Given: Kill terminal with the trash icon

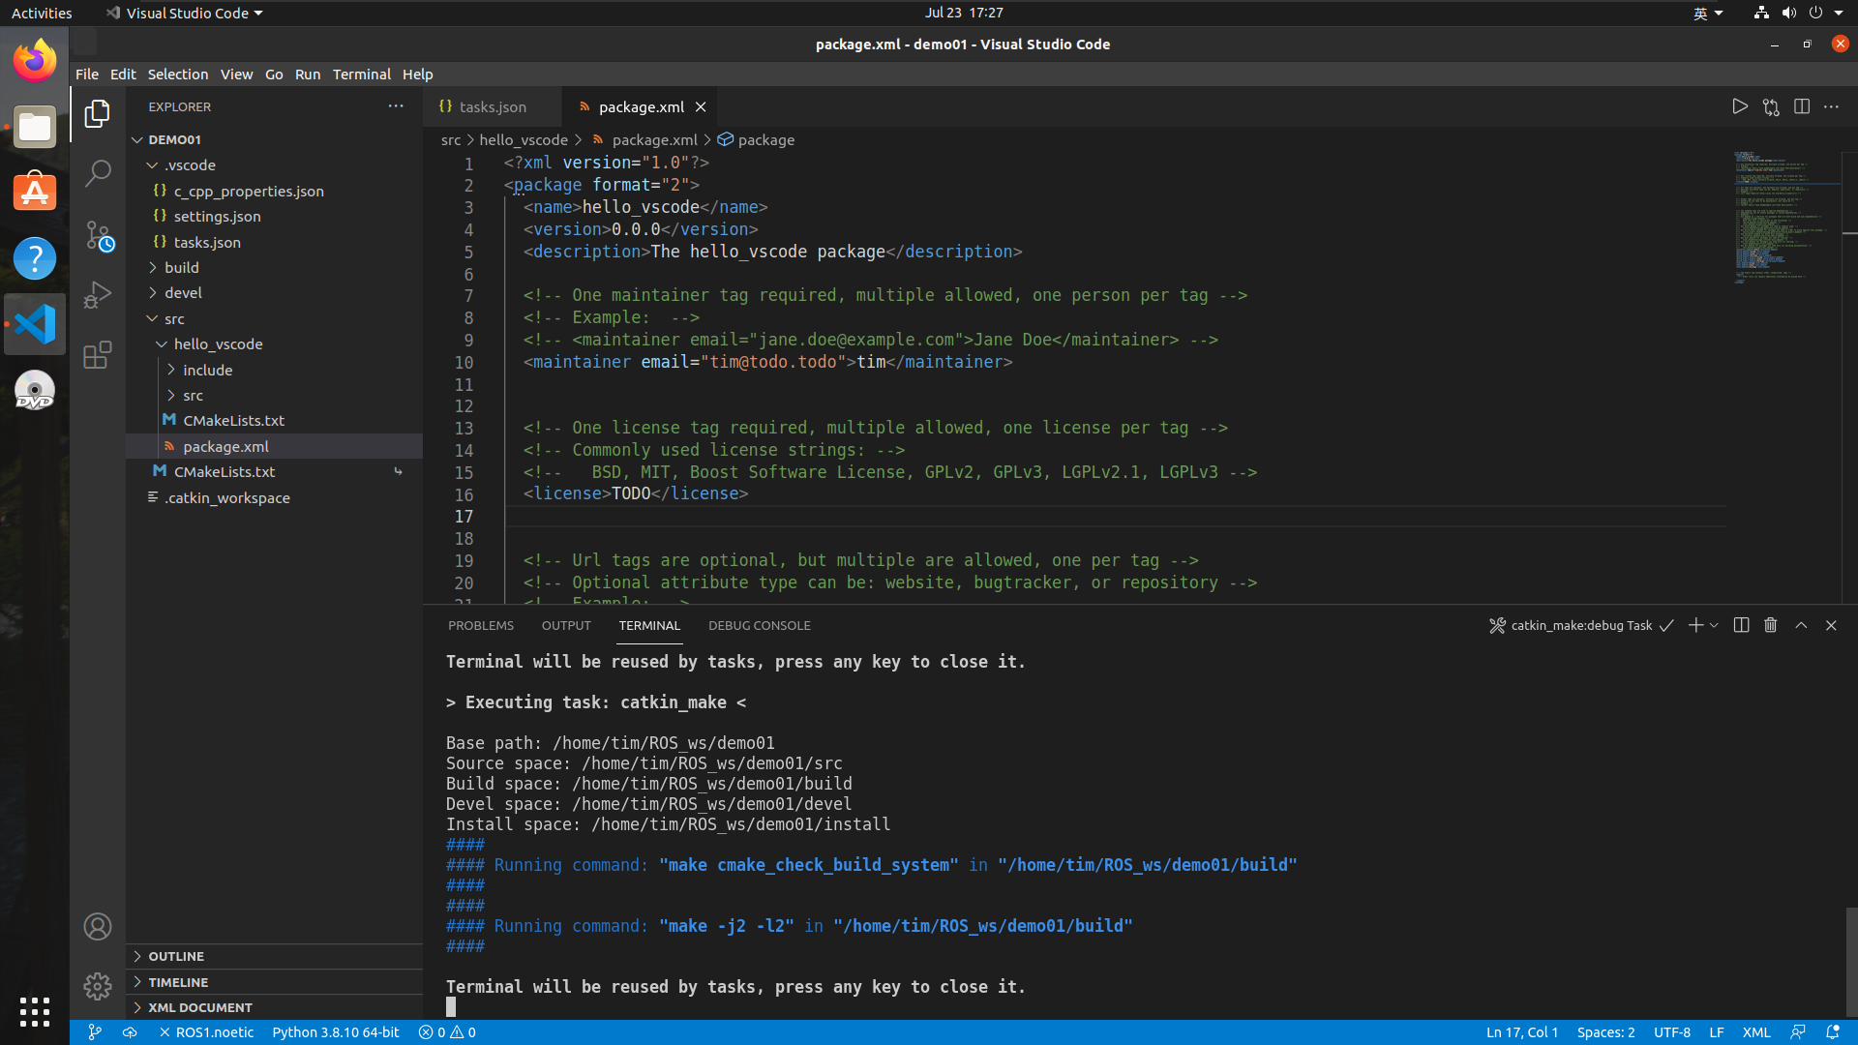Looking at the screenshot, I should pyautogui.click(x=1770, y=626).
